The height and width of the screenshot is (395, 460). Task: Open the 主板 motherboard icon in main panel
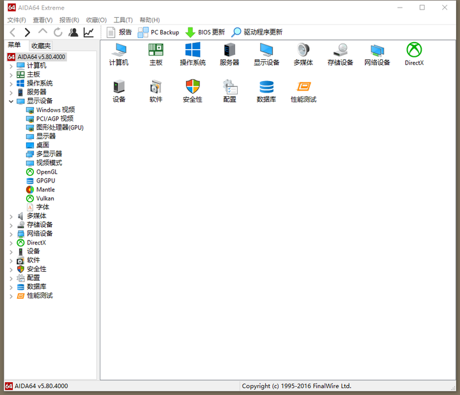pos(156,50)
